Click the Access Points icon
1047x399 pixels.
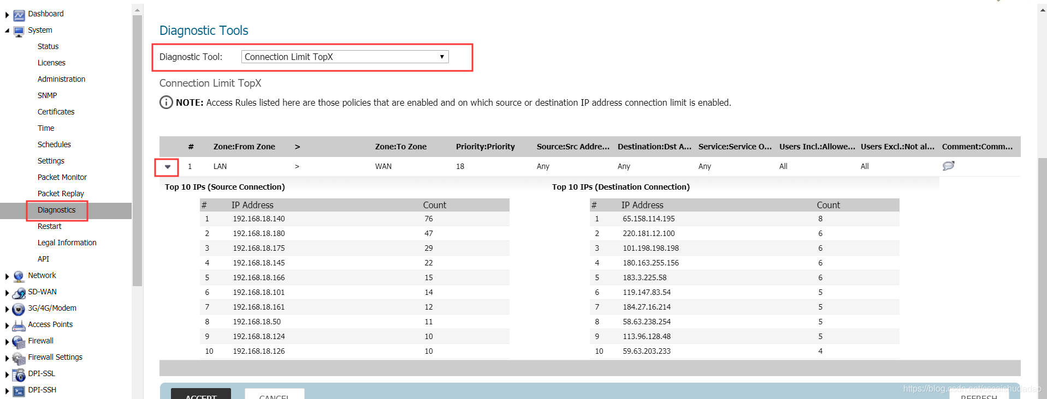tap(19, 325)
